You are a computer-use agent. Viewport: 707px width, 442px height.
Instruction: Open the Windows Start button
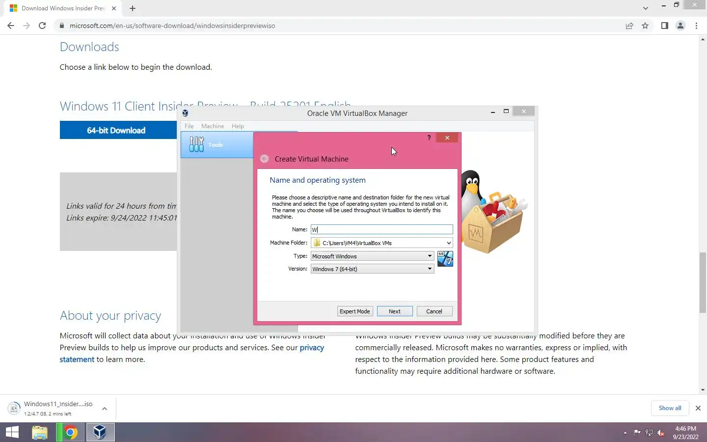pos(12,432)
